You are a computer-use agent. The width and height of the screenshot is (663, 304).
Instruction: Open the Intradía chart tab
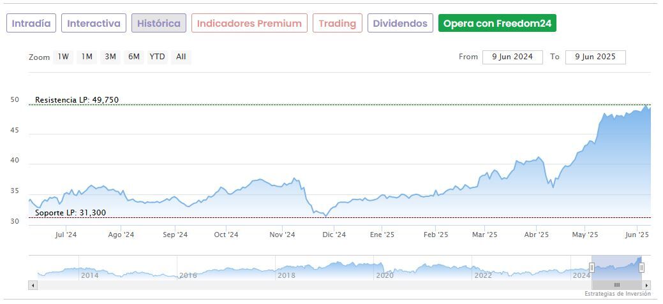point(31,24)
